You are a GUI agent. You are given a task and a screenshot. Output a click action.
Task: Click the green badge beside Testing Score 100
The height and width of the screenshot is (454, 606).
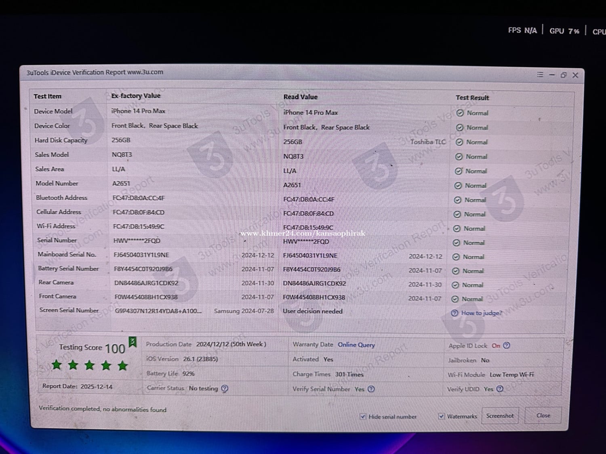pyautogui.click(x=133, y=342)
